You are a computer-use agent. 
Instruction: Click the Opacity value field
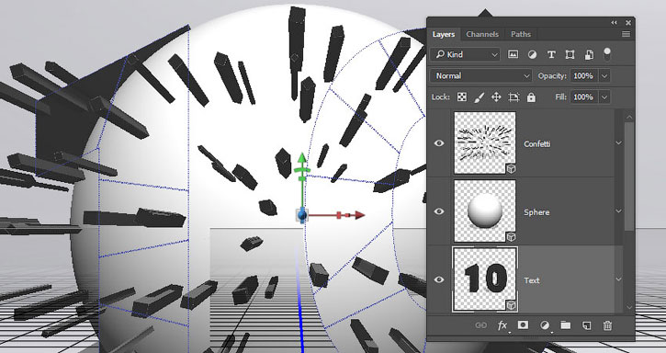coord(584,76)
